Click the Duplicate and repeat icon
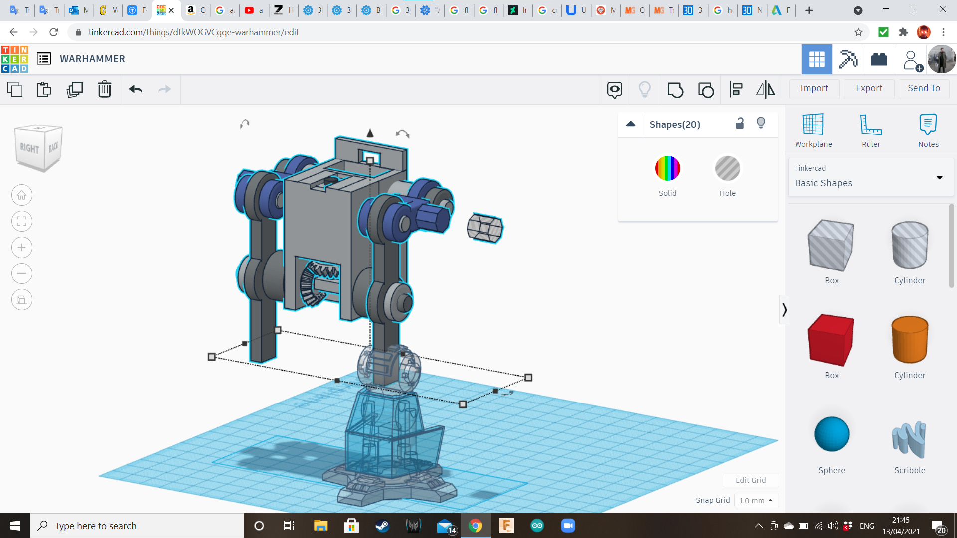Viewport: 957px width, 538px height. (x=75, y=90)
